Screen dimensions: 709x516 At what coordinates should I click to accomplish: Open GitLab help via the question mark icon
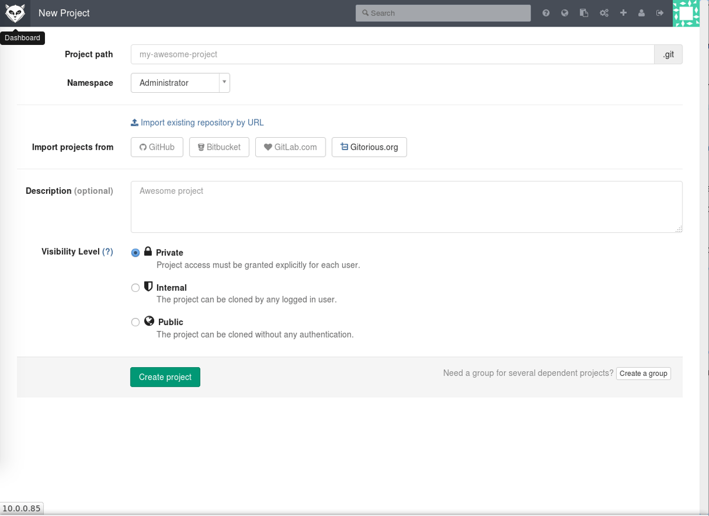click(546, 12)
